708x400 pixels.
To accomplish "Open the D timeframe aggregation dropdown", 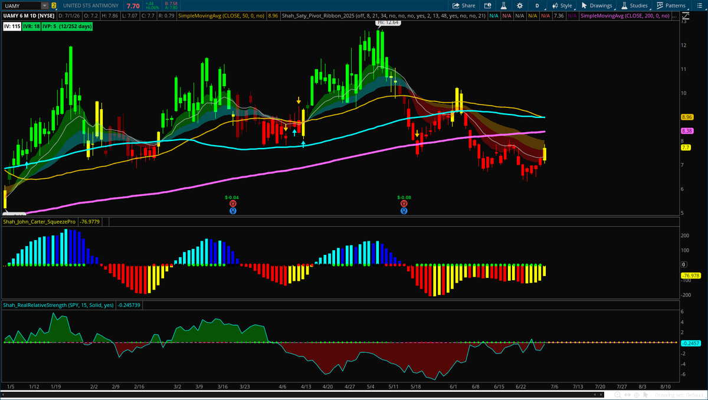I will pyautogui.click(x=537, y=5).
